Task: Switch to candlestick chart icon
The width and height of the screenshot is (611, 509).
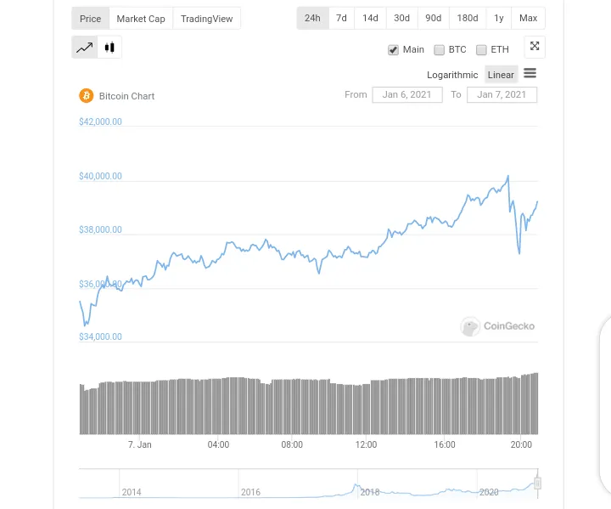Action: point(109,48)
